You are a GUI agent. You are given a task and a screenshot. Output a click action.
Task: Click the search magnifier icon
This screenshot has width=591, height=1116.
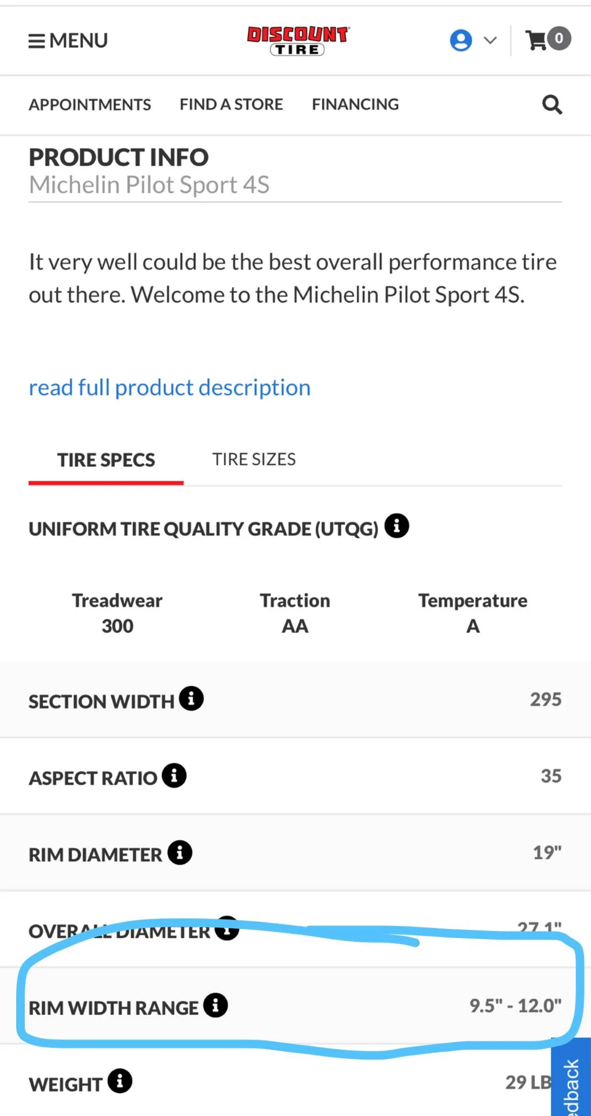coord(552,105)
